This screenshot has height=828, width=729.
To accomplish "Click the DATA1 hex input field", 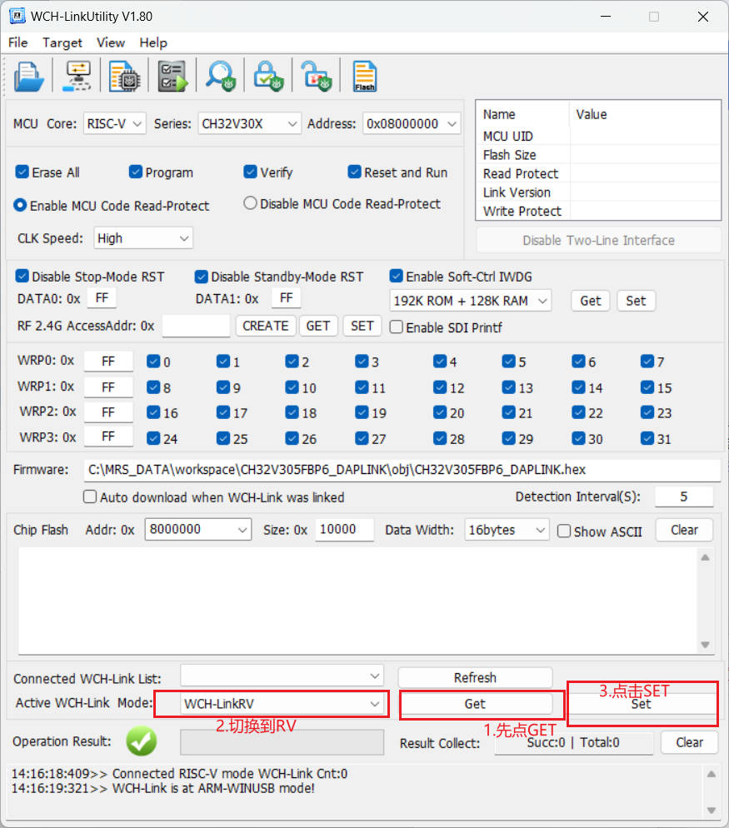I will pyautogui.click(x=287, y=298).
